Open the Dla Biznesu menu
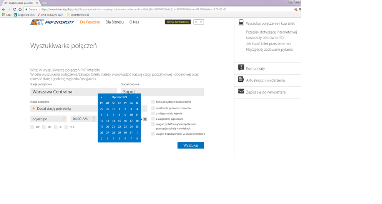 (x=115, y=22)
